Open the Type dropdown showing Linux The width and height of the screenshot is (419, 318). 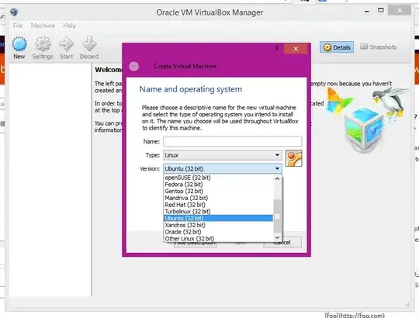[x=223, y=155]
